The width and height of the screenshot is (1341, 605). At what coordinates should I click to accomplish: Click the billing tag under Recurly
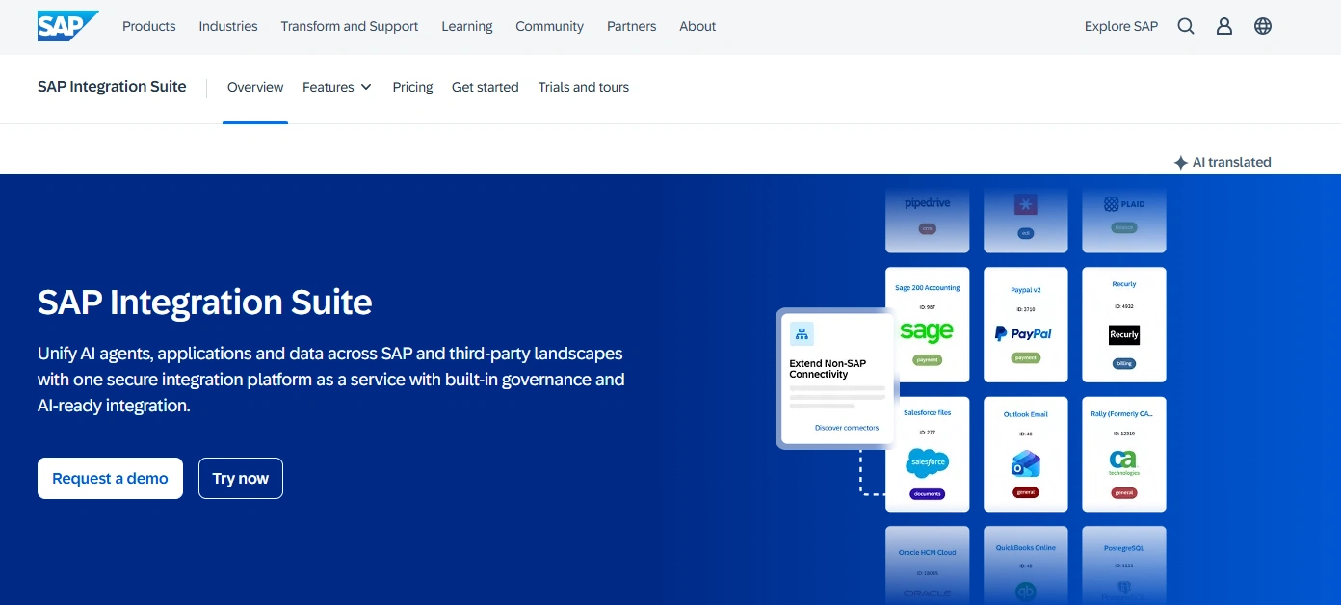1124,363
